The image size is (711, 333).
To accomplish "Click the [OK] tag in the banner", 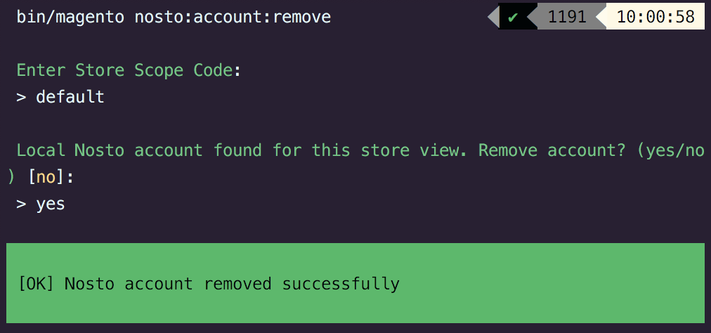I will tap(36, 284).
